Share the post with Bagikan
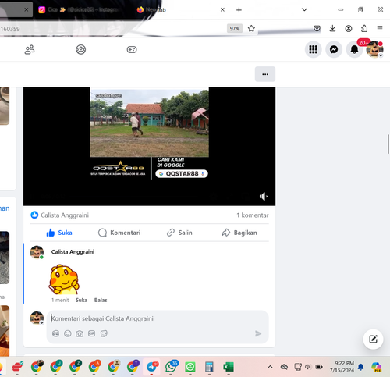This screenshot has height=377, width=390. (239, 233)
